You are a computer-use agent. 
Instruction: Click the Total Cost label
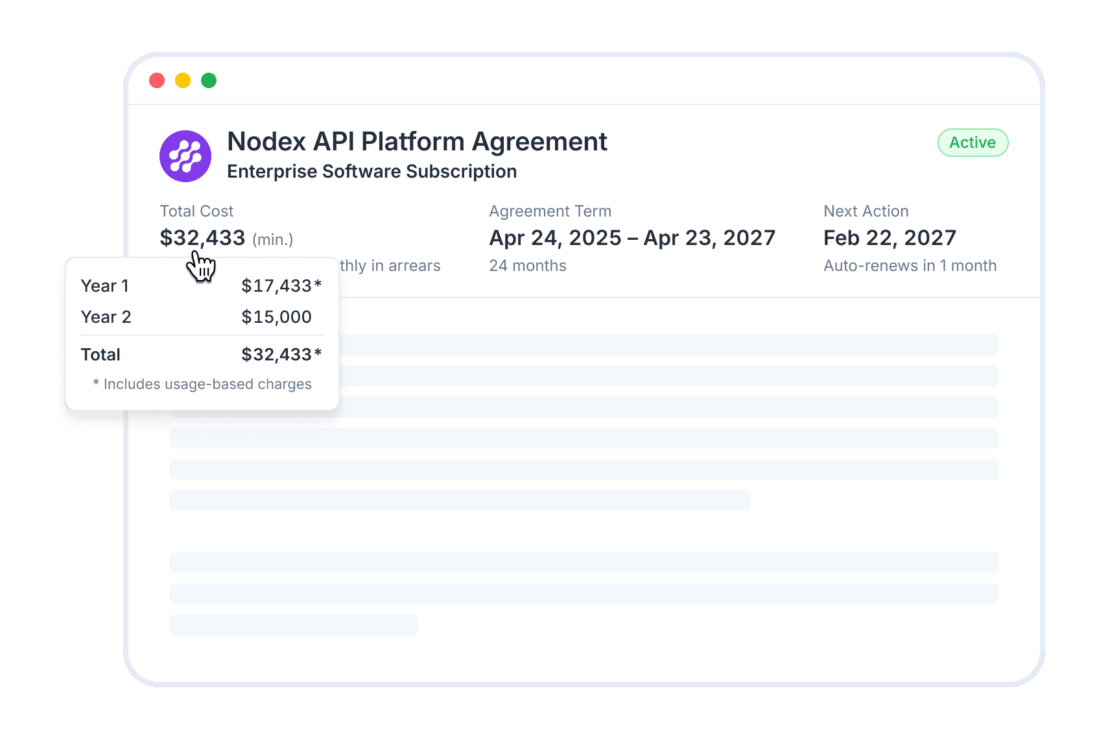click(196, 211)
